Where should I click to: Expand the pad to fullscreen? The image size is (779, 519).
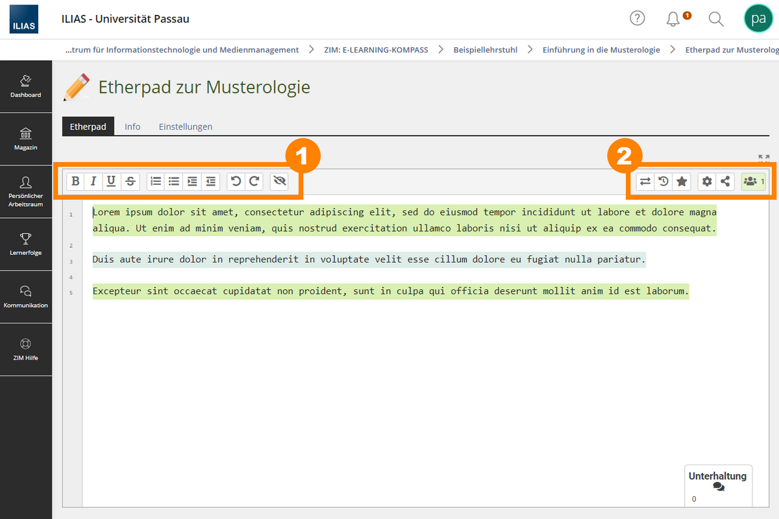[764, 158]
